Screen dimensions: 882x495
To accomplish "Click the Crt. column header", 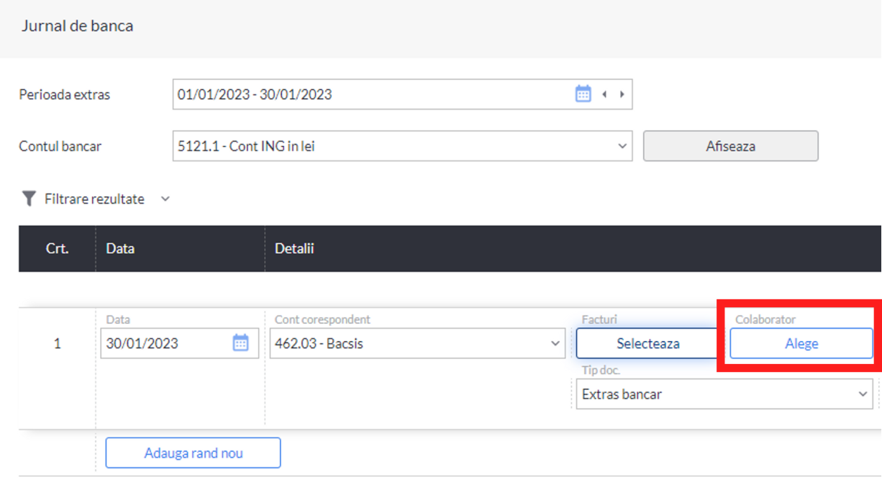I will click(57, 249).
